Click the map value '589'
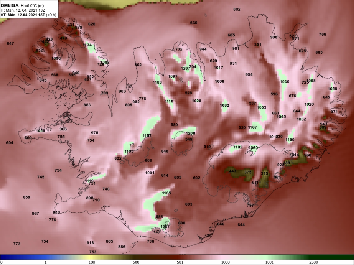The image size is (354, 265). pyautogui.click(x=174, y=125)
